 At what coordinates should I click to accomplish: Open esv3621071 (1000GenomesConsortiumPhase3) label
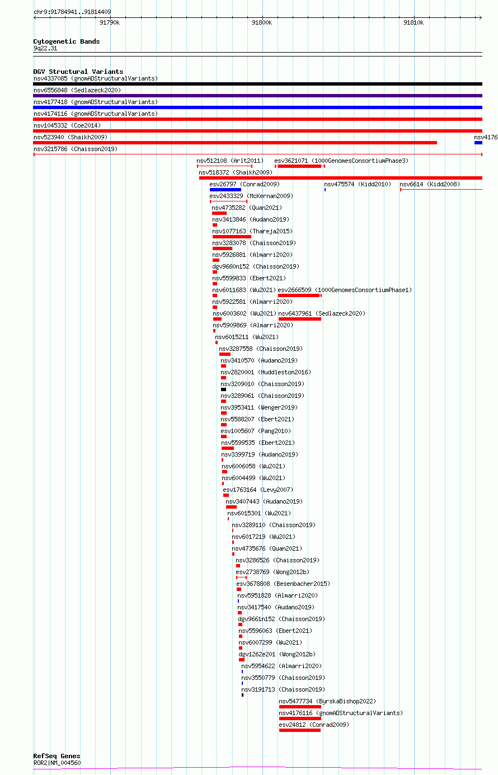click(341, 161)
